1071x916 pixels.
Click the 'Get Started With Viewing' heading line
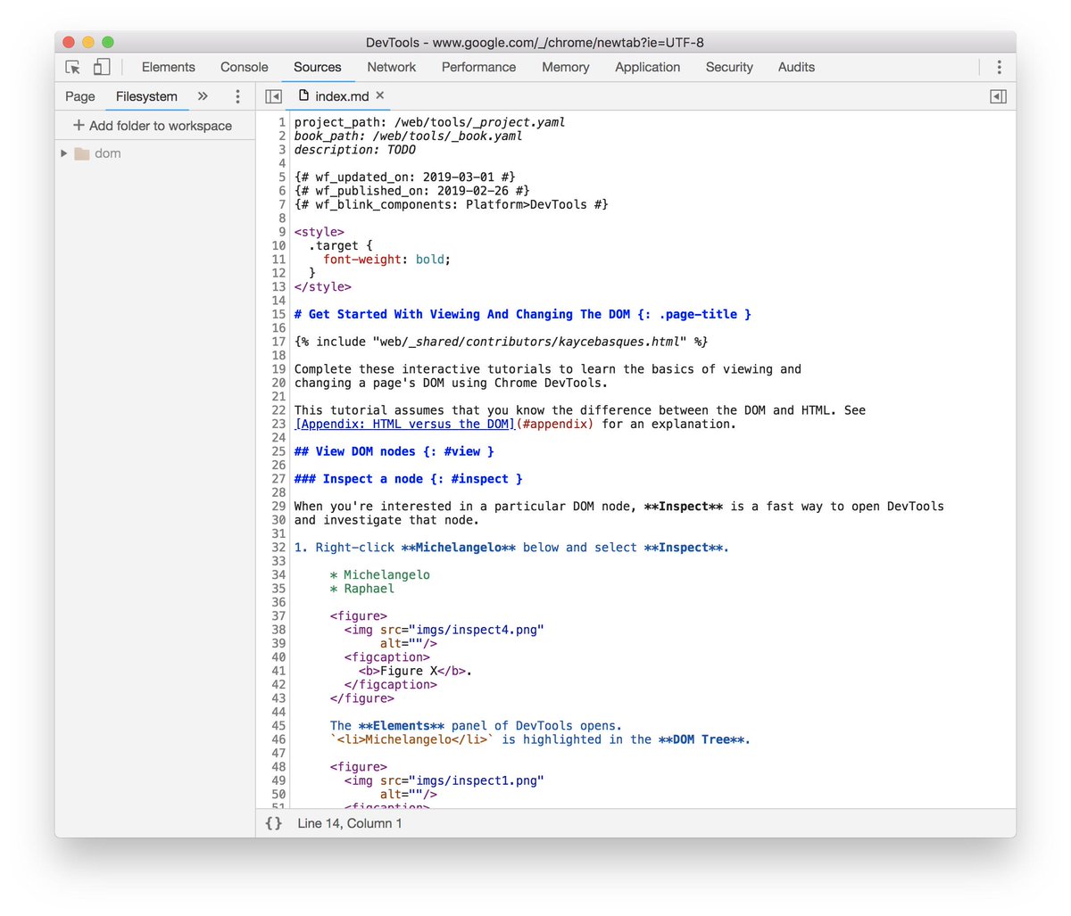click(x=523, y=314)
